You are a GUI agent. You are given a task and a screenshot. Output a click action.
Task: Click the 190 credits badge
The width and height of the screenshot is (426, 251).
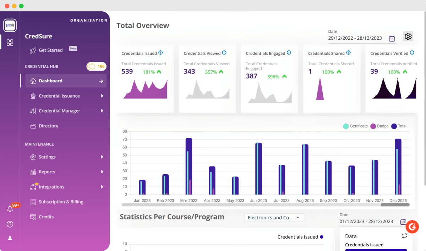tap(97, 66)
